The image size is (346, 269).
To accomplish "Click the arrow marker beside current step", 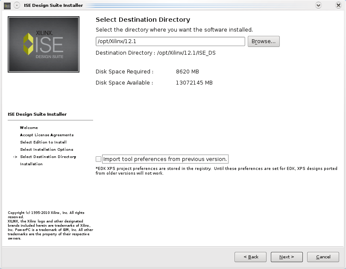I will tap(15, 157).
